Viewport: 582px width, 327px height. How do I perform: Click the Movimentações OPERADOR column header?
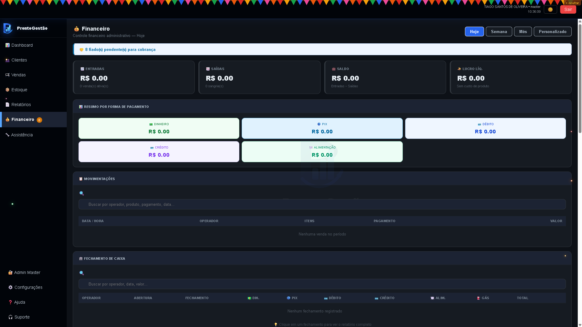[209, 221]
